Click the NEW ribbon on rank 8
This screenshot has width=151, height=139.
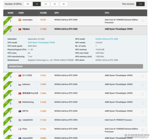point(7,121)
